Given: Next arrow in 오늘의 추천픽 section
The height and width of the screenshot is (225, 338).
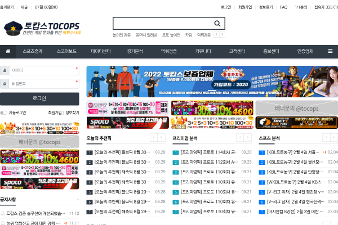Looking at the screenshot, I should [161, 137].
